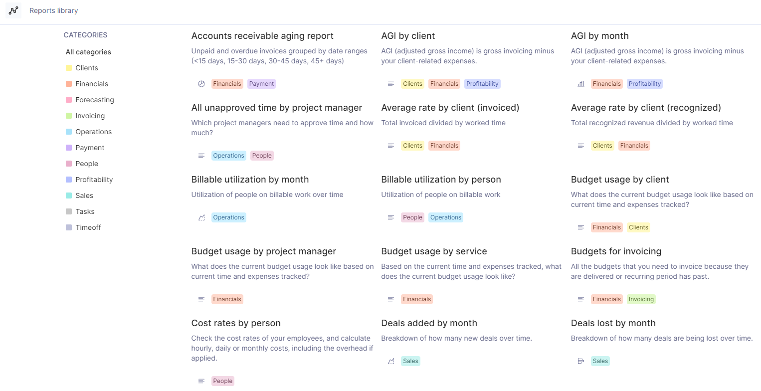
Task: Click the Payment tag on Accounts receivable report
Action: [x=261, y=84]
